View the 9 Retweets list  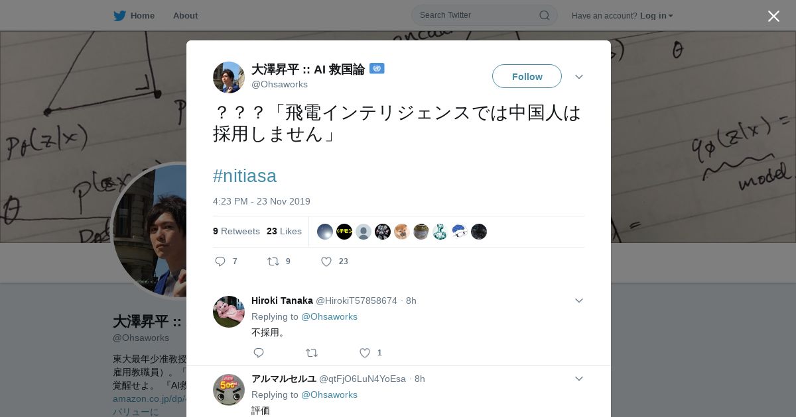tap(236, 231)
